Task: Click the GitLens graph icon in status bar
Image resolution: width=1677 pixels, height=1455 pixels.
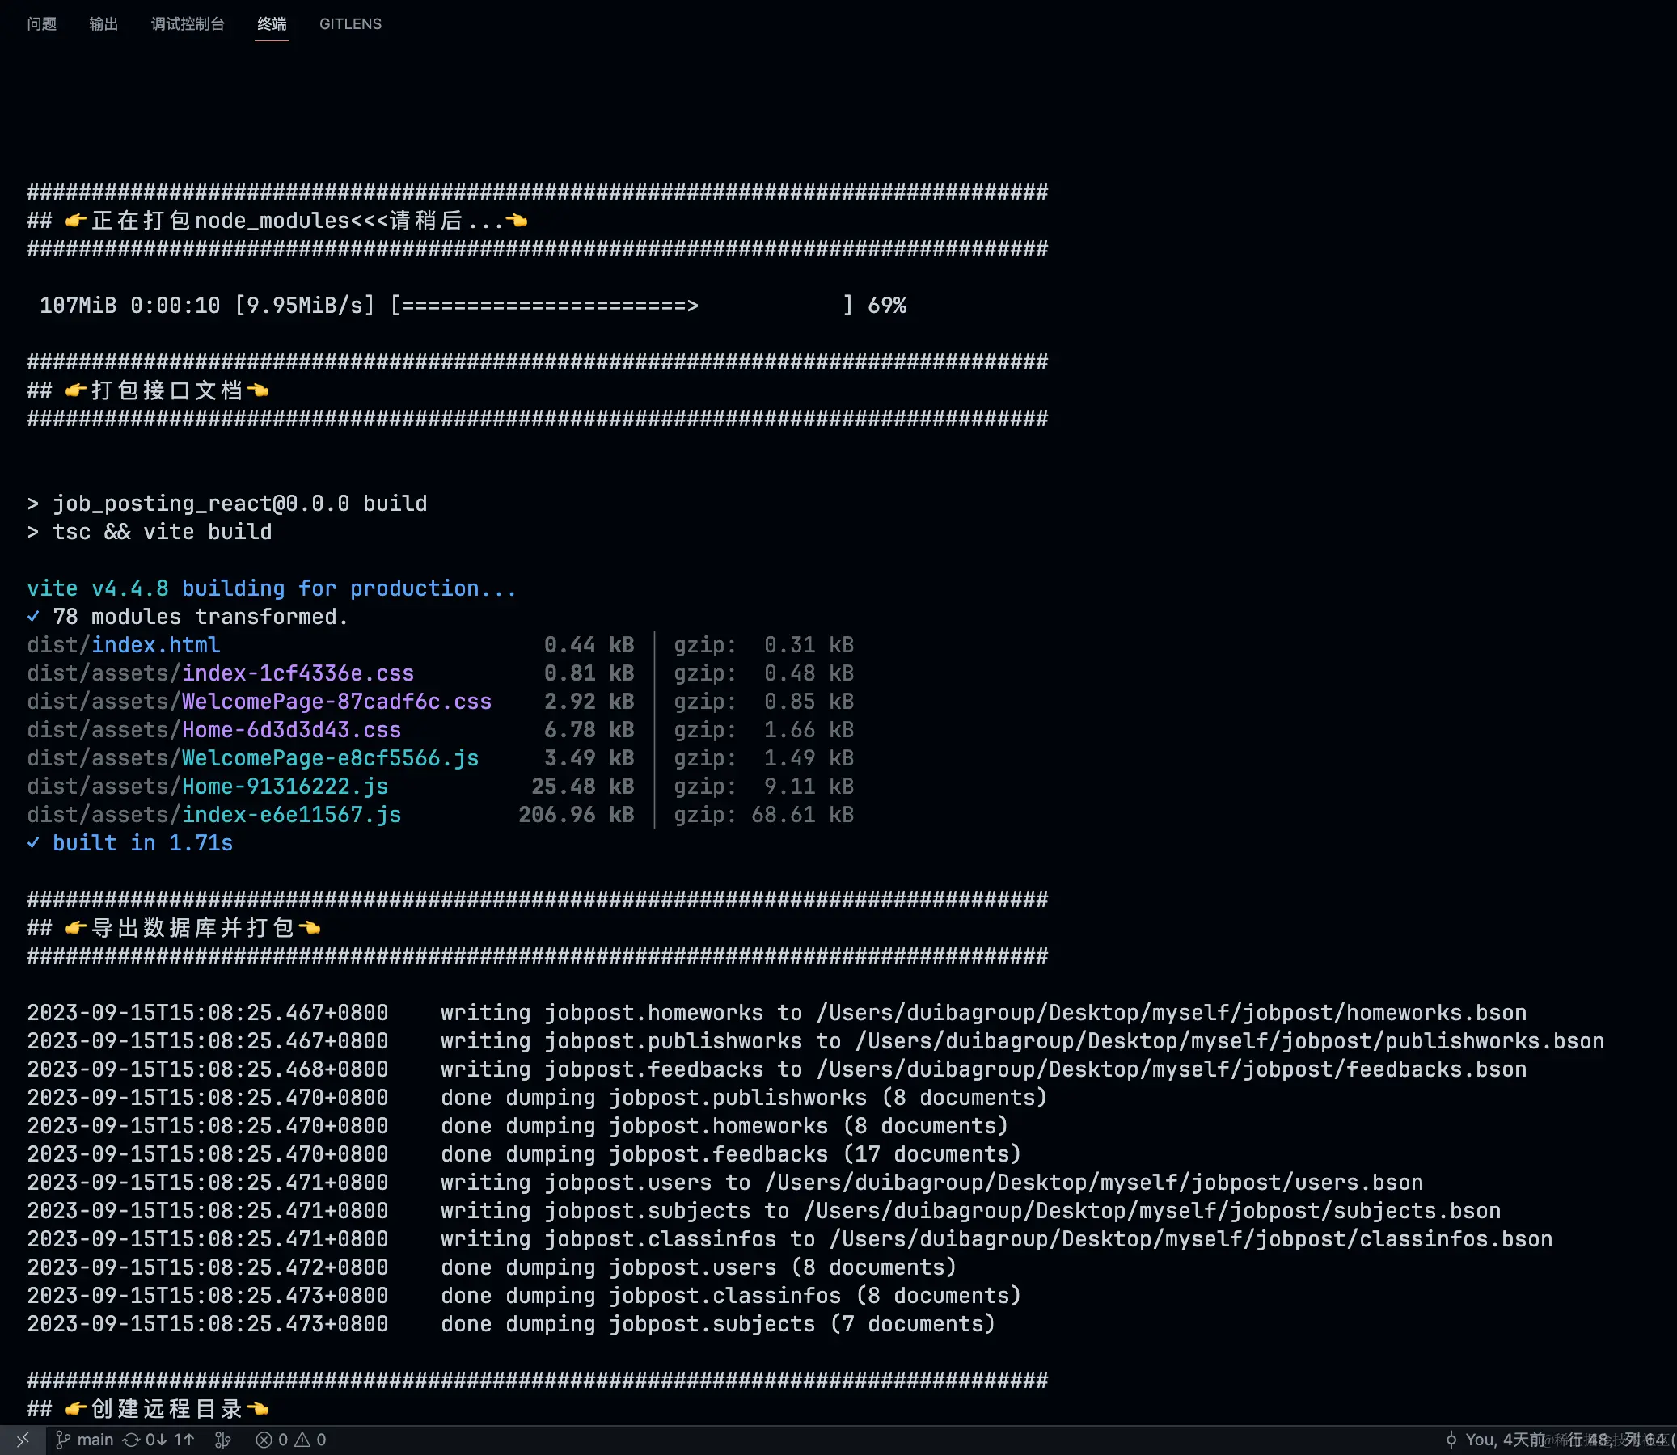Action: pyautogui.click(x=222, y=1440)
